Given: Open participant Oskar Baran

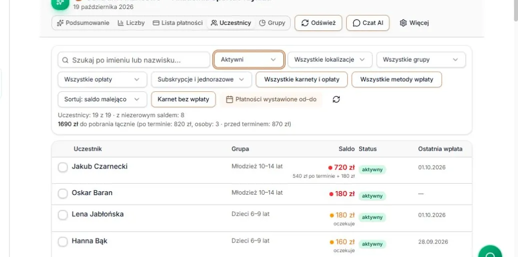Looking at the screenshot, I should point(92,193).
